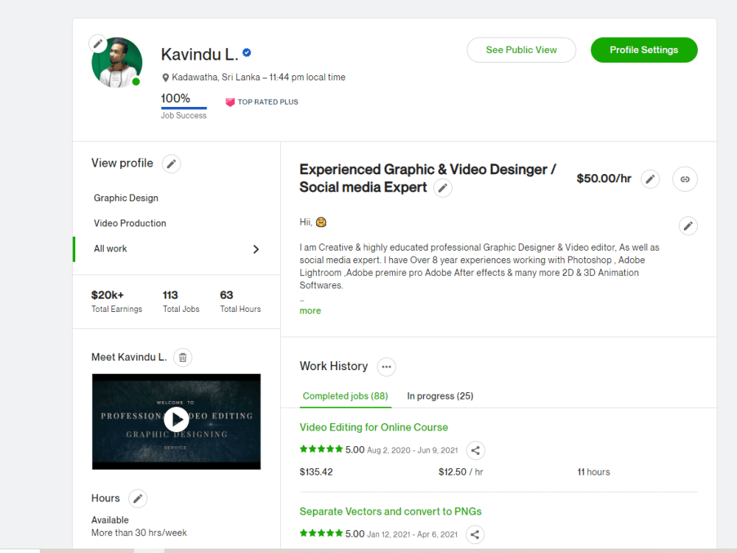Click the 113 Total Jobs figure
Image resolution: width=737 pixels, height=553 pixels.
coord(170,295)
